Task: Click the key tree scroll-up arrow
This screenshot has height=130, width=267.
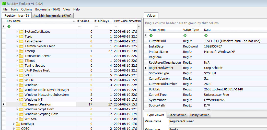Action: [x=139, y=26]
